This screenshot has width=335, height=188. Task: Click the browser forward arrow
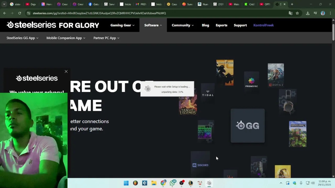tap(12, 13)
